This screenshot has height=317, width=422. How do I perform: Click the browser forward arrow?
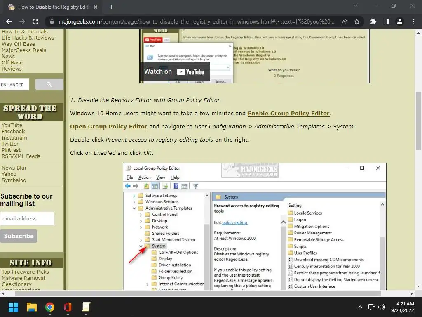tap(22, 21)
